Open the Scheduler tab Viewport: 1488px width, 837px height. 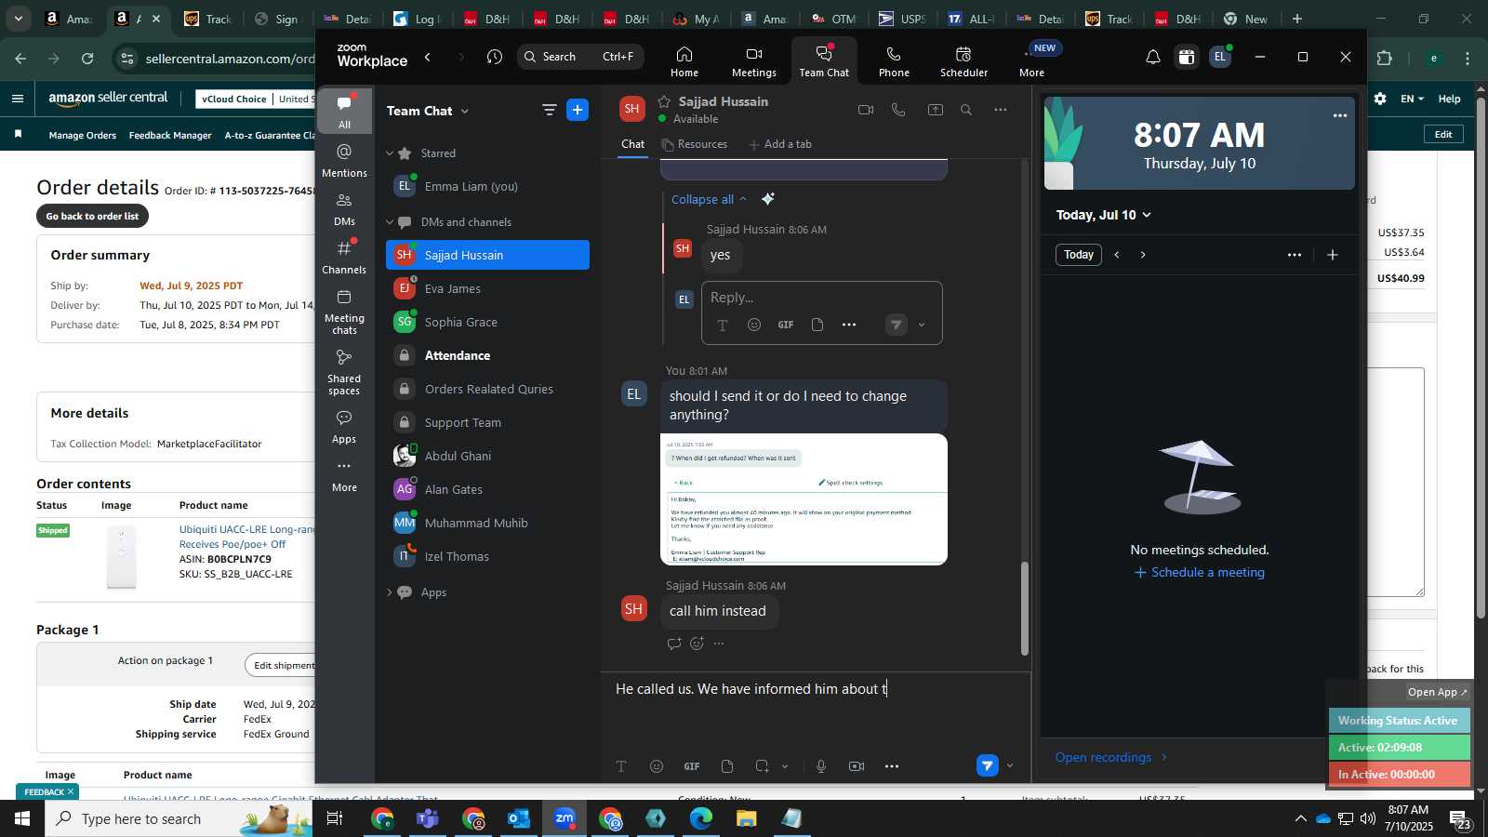[x=963, y=61]
